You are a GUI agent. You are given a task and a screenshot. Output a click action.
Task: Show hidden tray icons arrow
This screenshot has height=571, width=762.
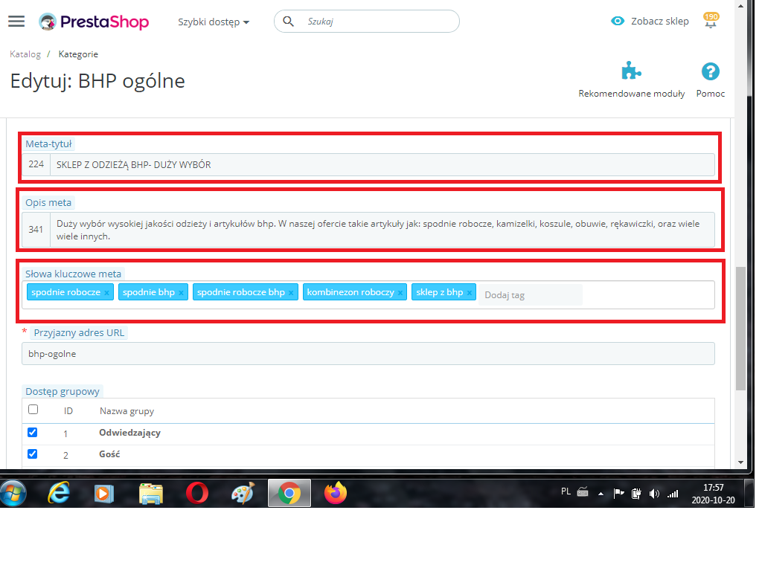tap(601, 494)
